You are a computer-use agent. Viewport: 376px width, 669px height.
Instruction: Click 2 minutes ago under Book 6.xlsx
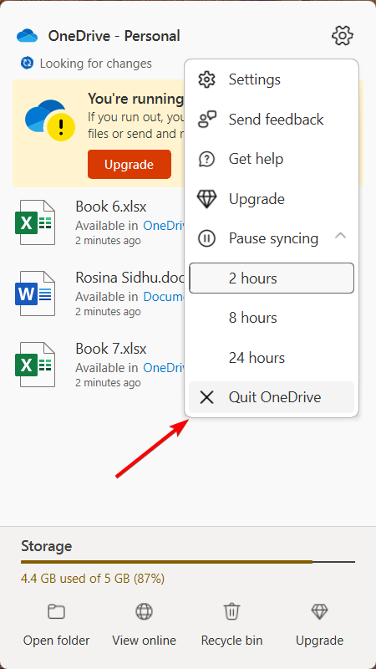pos(108,241)
